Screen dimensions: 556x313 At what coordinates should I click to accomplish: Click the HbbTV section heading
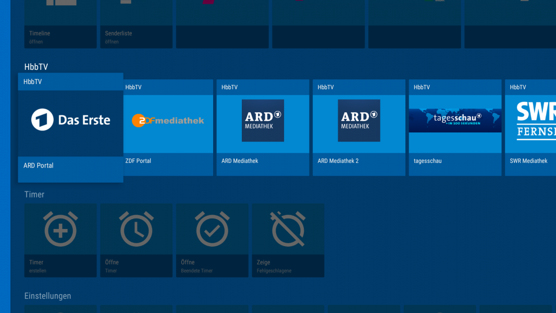(x=36, y=67)
